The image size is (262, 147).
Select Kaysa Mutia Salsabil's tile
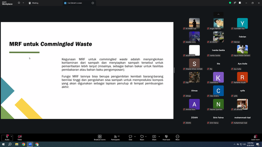coord(242,51)
